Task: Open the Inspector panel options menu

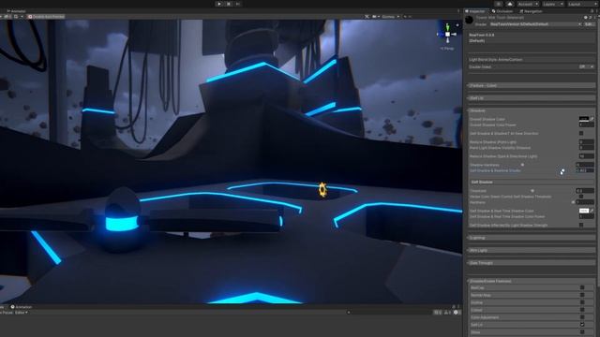Action: 596,11
